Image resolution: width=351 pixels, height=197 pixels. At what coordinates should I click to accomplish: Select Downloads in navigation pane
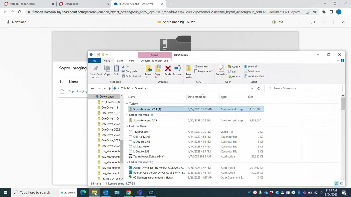107,97
